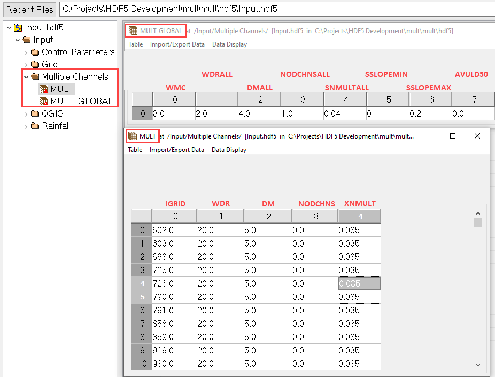Open Data Display menu in MULT_GLOBAL window
This screenshot has width=495, height=377.
point(229,44)
